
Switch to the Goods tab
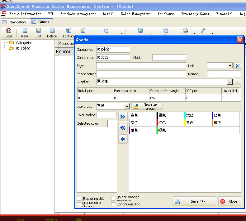41,22
